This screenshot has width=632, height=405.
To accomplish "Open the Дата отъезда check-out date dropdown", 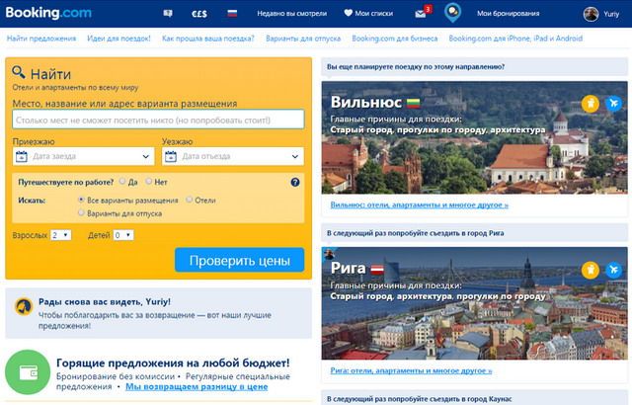I will tap(233, 156).
